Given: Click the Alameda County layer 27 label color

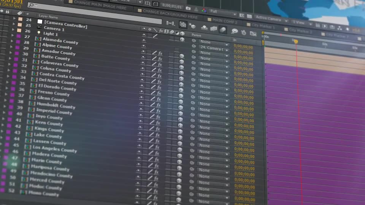Looking at the screenshot, I should pyautogui.click(x=18, y=36).
